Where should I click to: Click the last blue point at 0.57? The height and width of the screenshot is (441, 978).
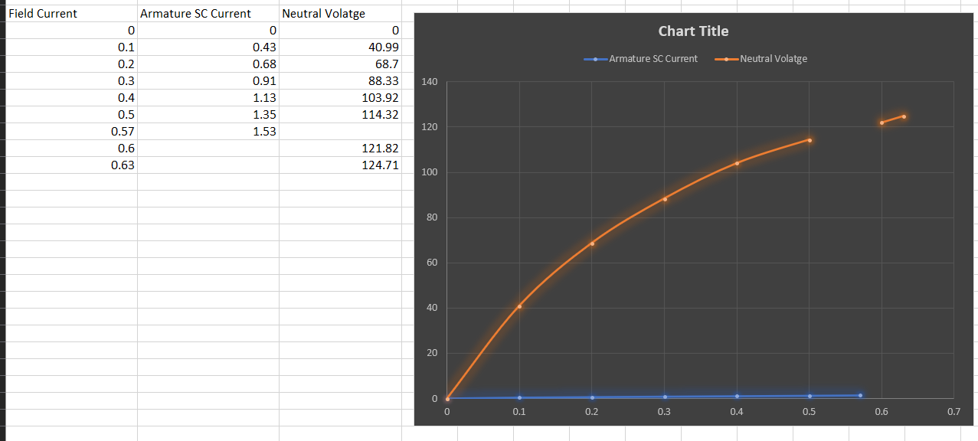point(861,394)
